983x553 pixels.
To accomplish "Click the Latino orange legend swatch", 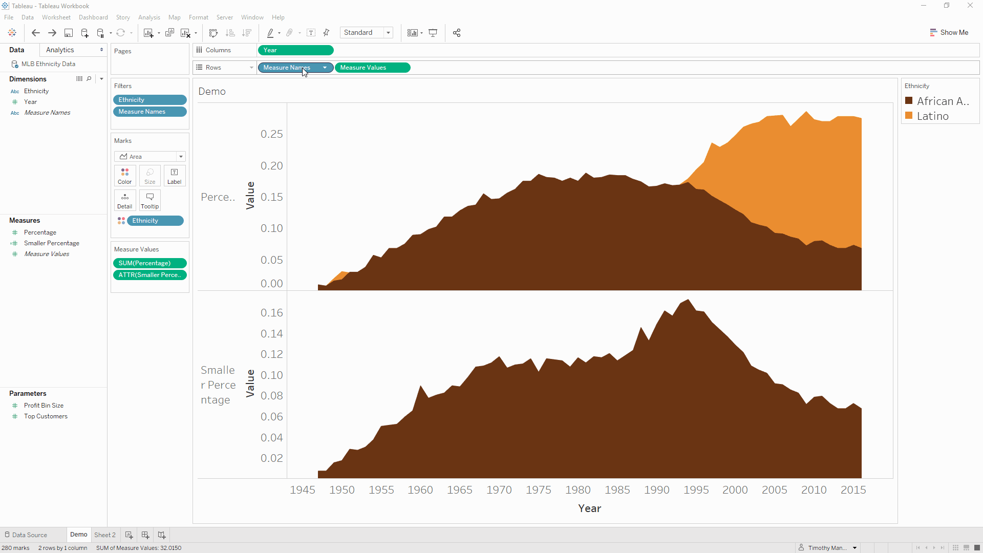I will 909,116.
